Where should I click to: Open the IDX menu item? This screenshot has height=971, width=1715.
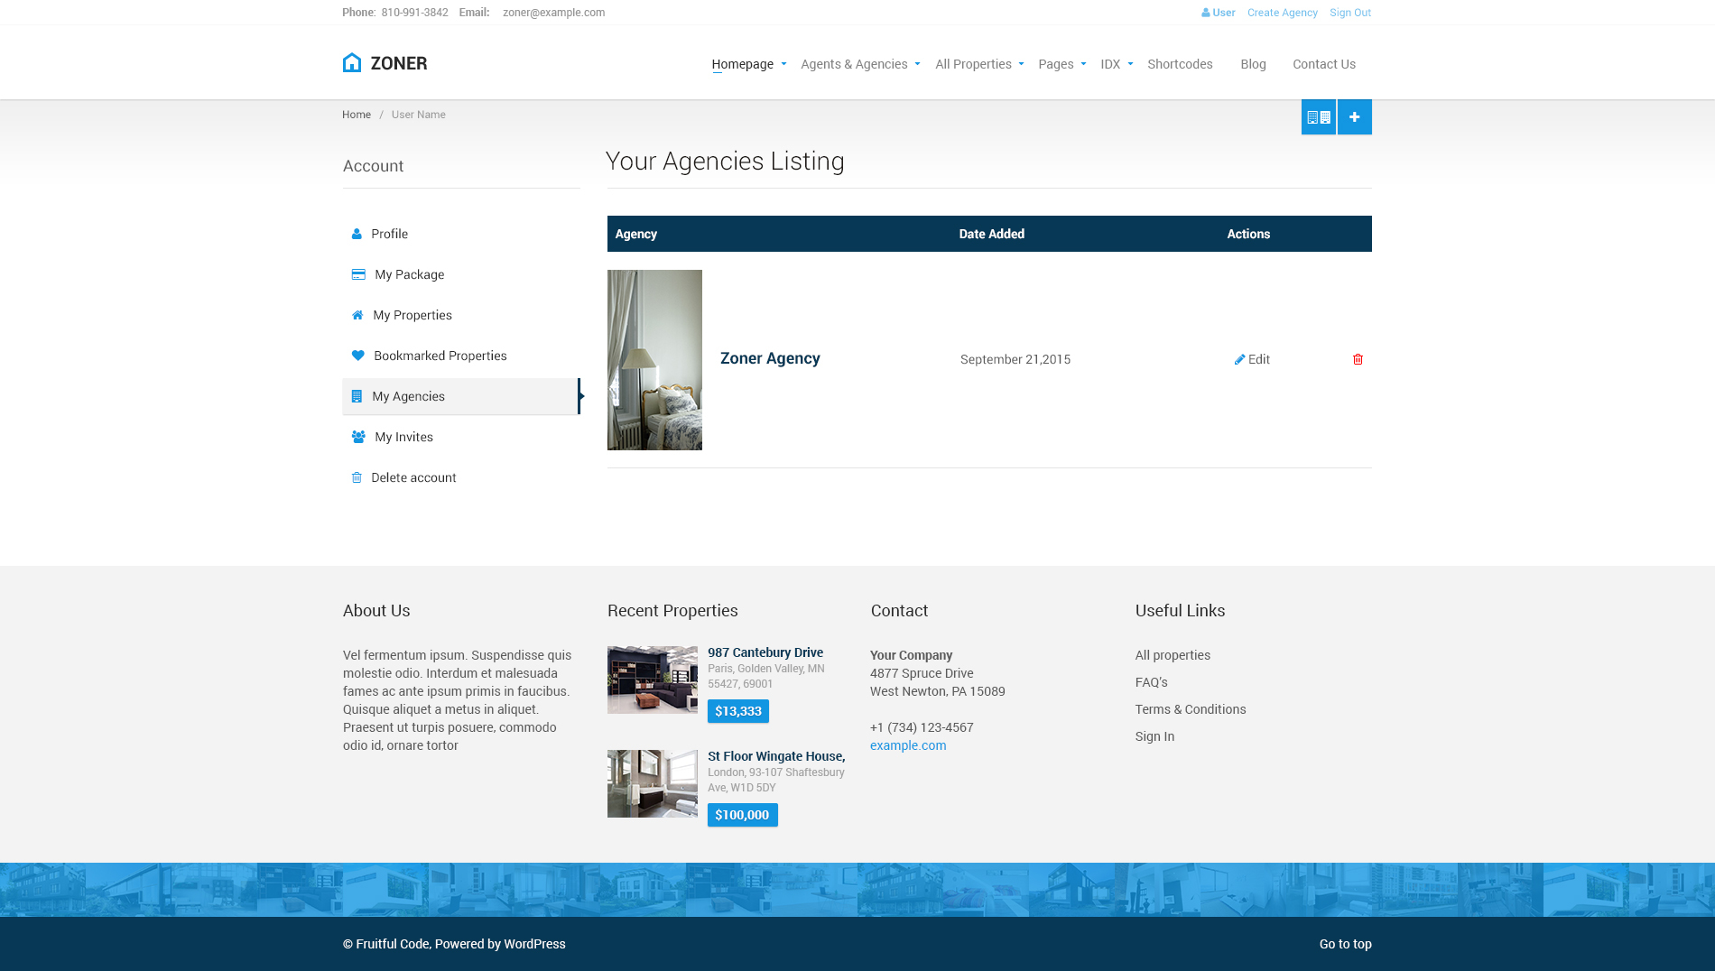(1110, 64)
